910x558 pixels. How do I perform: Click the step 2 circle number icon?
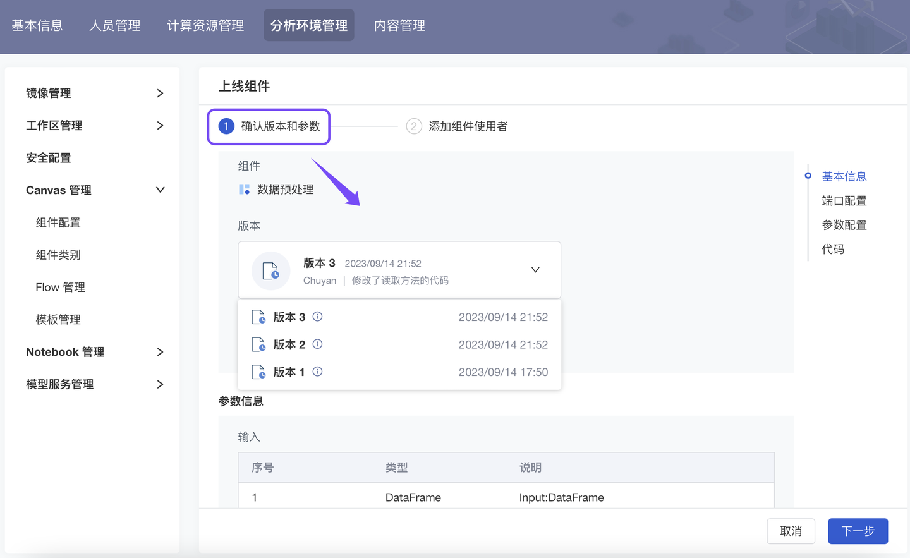414,126
